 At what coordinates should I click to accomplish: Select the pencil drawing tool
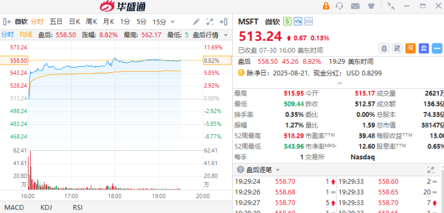196,21
